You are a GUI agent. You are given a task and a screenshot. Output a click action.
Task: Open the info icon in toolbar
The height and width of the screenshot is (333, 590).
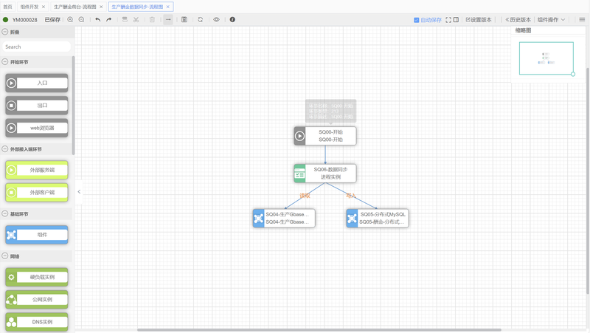232,20
